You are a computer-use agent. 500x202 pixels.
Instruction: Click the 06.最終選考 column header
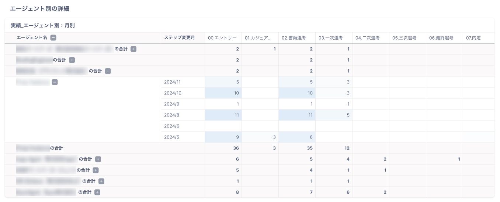[441, 37]
